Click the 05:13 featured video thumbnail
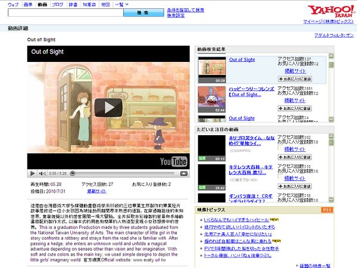This screenshot has height=268, width=357. 212,148
